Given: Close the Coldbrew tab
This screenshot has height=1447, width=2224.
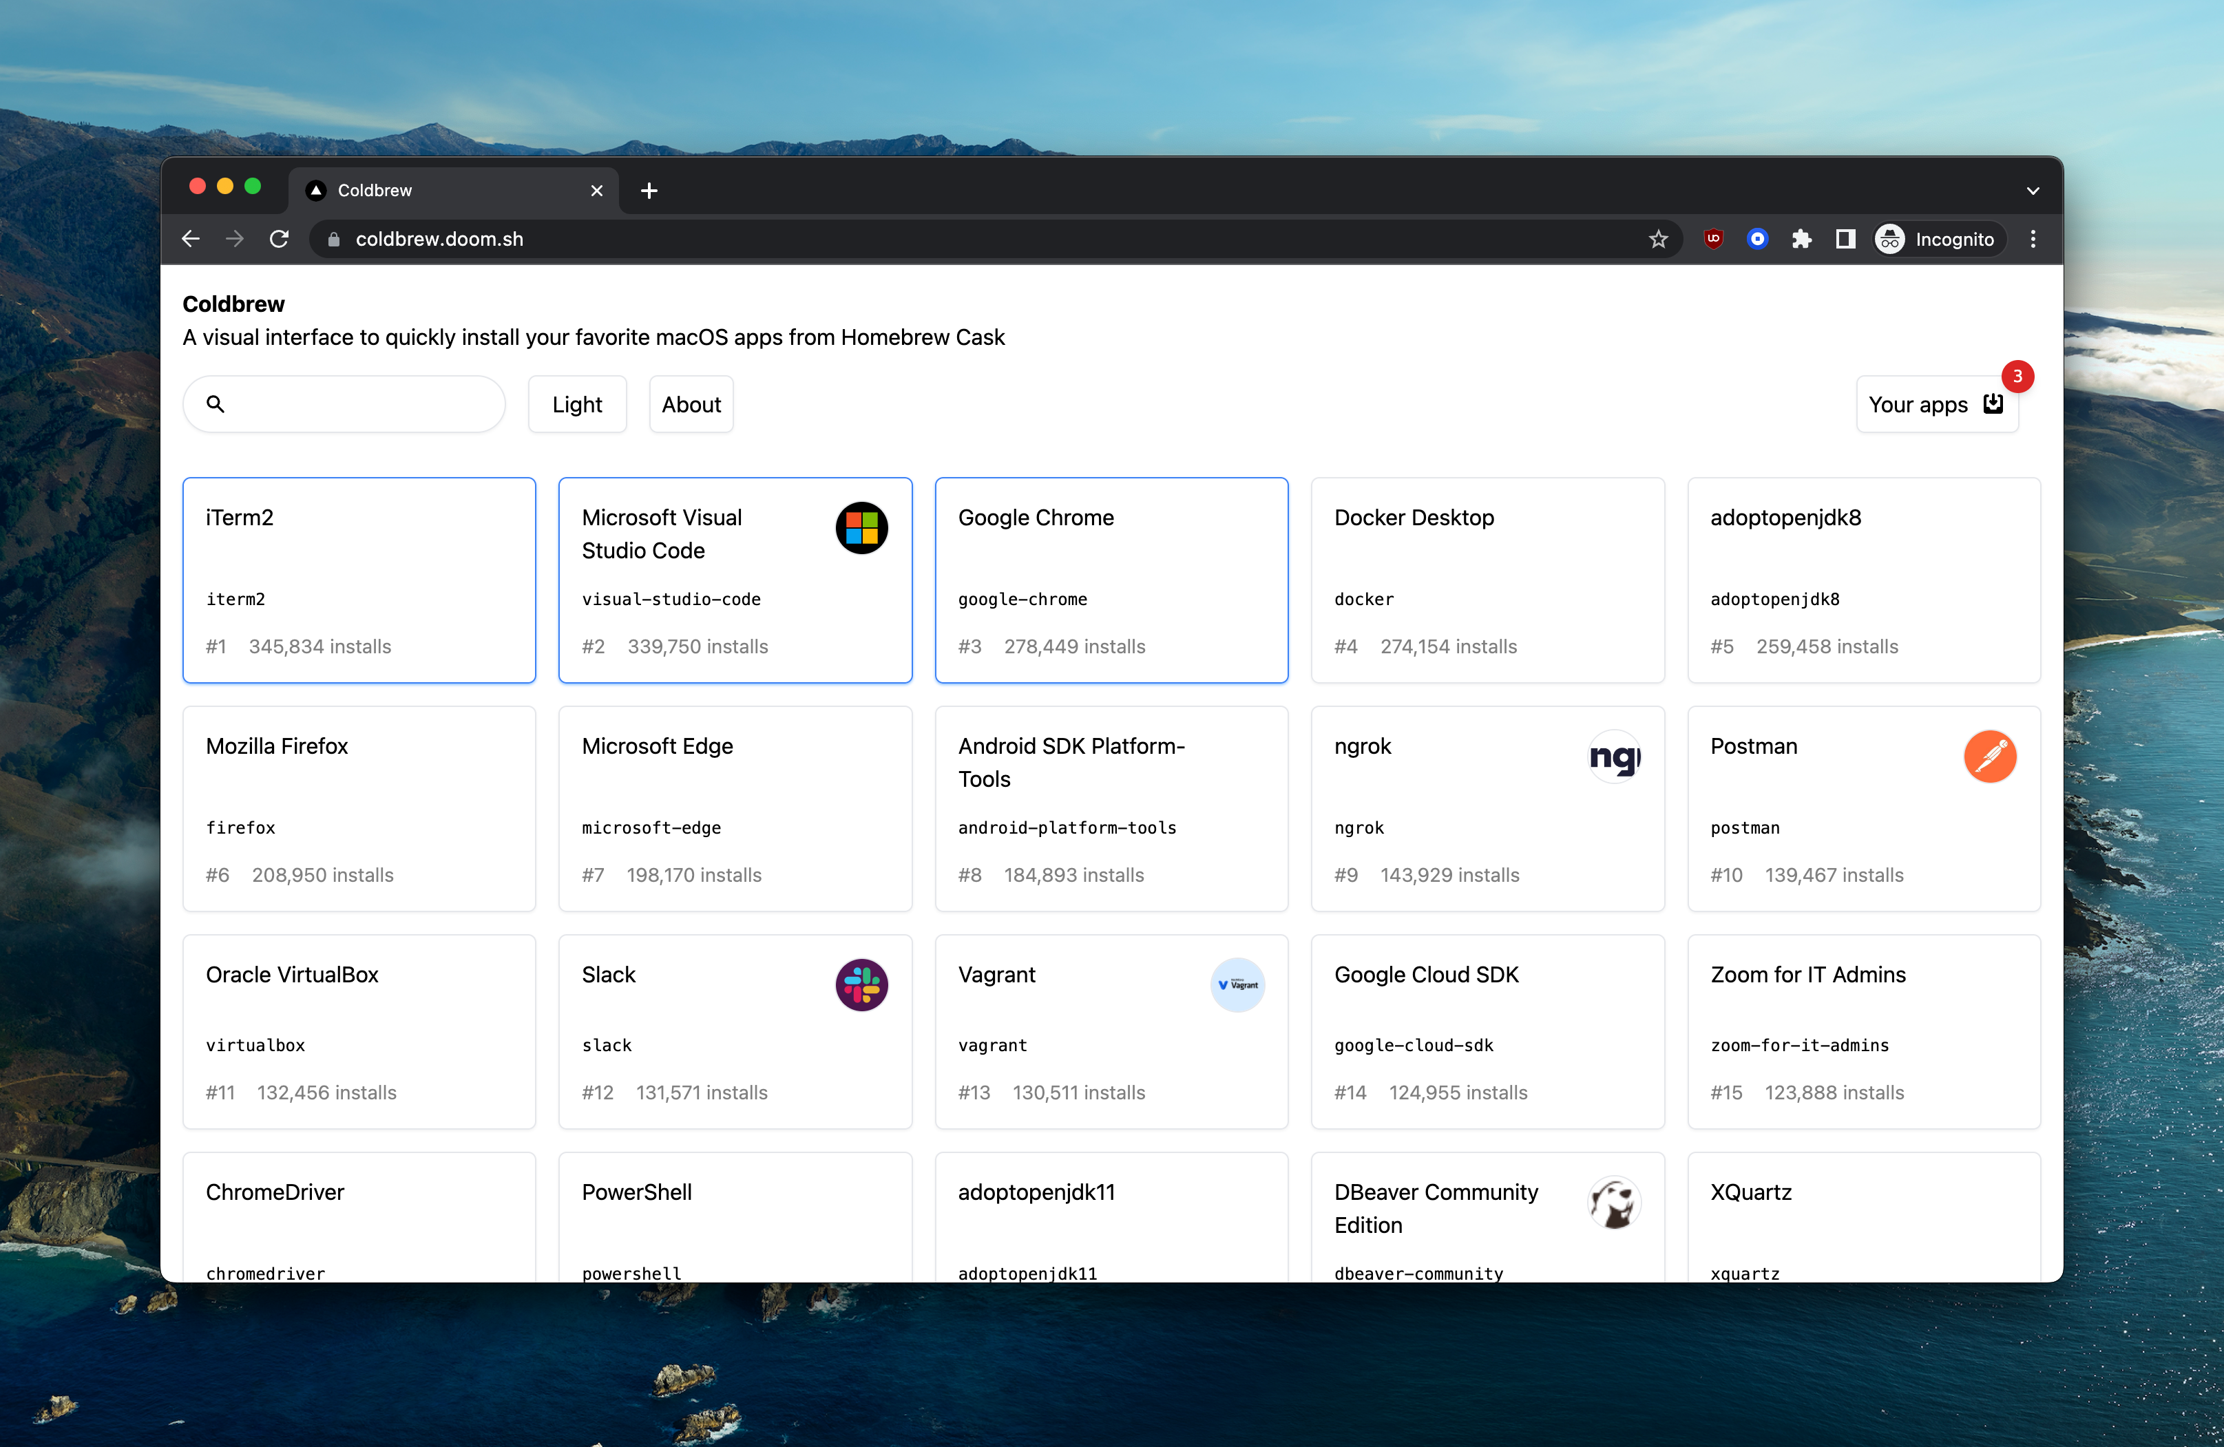Looking at the screenshot, I should click(596, 191).
